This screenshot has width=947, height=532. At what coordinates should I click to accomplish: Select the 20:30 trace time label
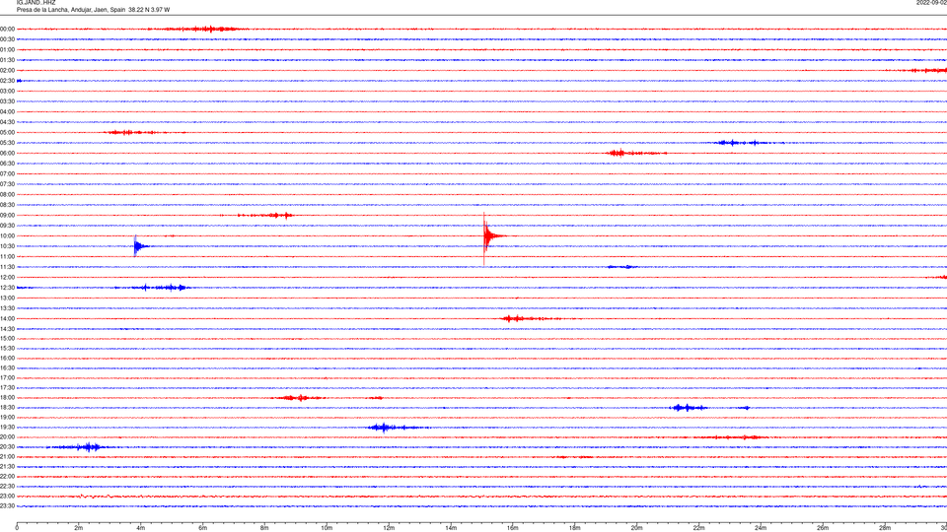click(x=7, y=447)
